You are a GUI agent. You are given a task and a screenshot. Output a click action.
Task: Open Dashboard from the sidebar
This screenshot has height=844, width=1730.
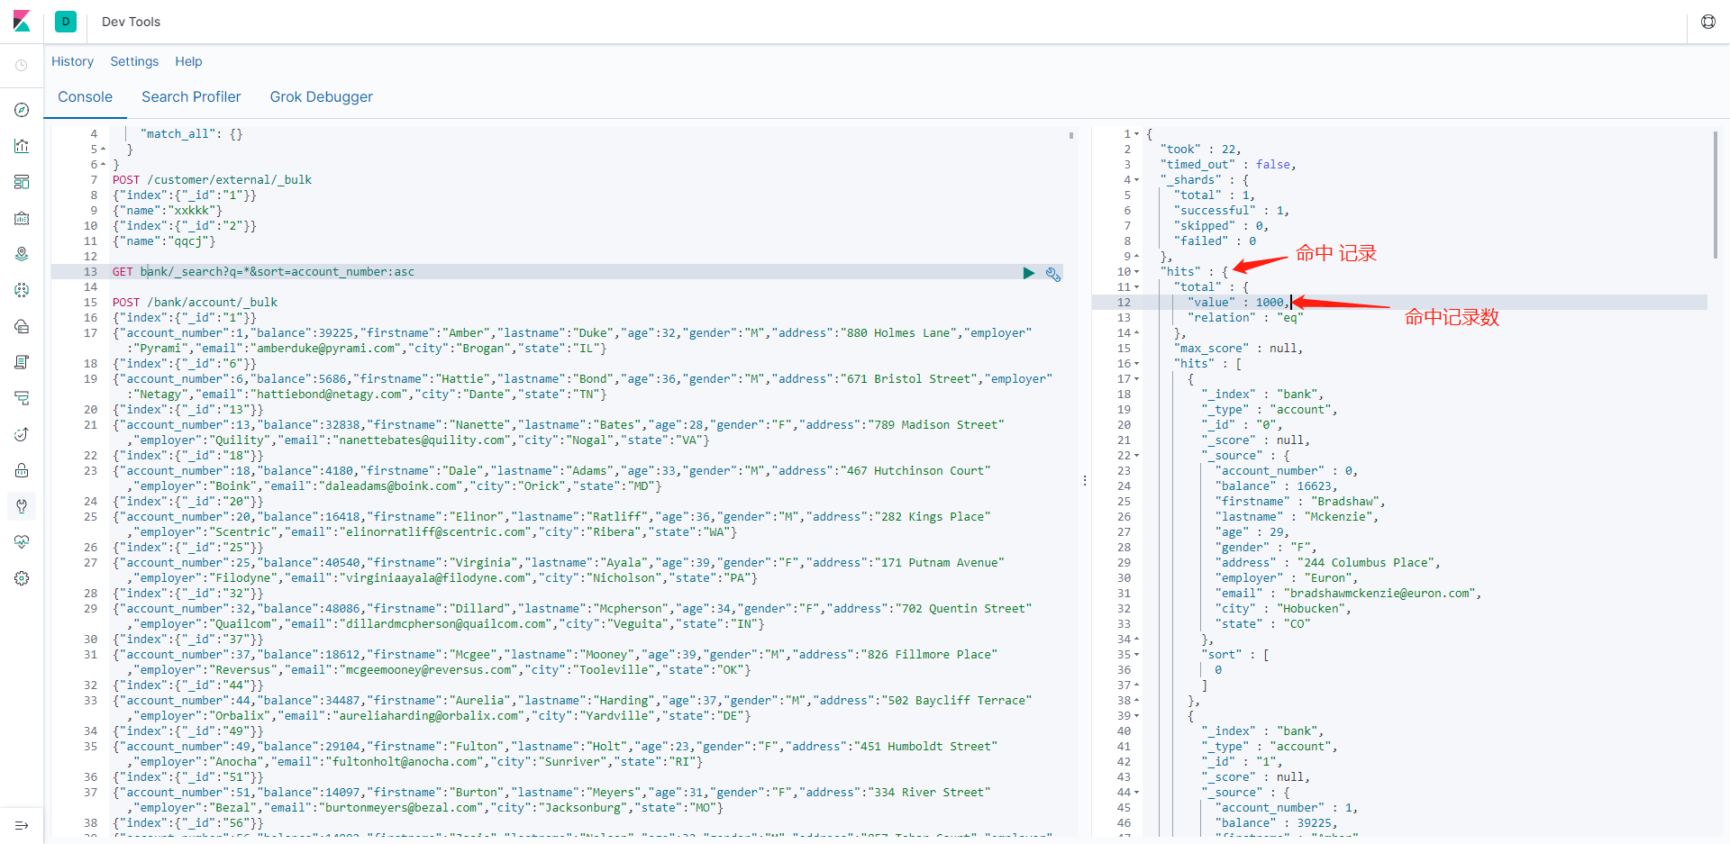tap(22, 182)
